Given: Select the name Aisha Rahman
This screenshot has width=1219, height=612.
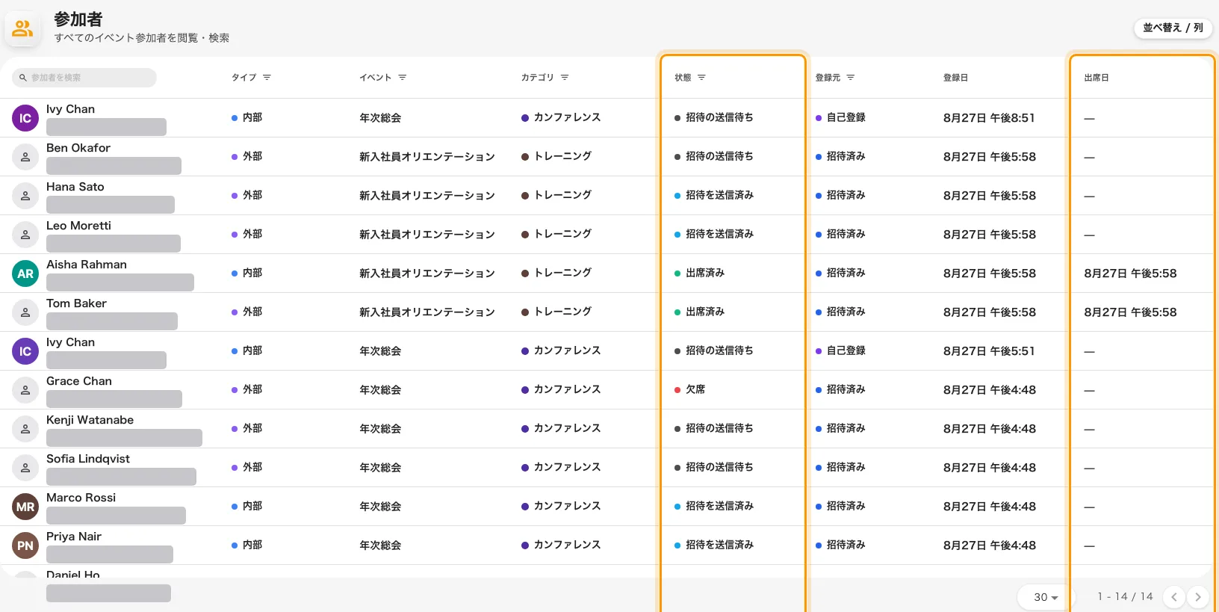Looking at the screenshot, I should coord(87,265).
